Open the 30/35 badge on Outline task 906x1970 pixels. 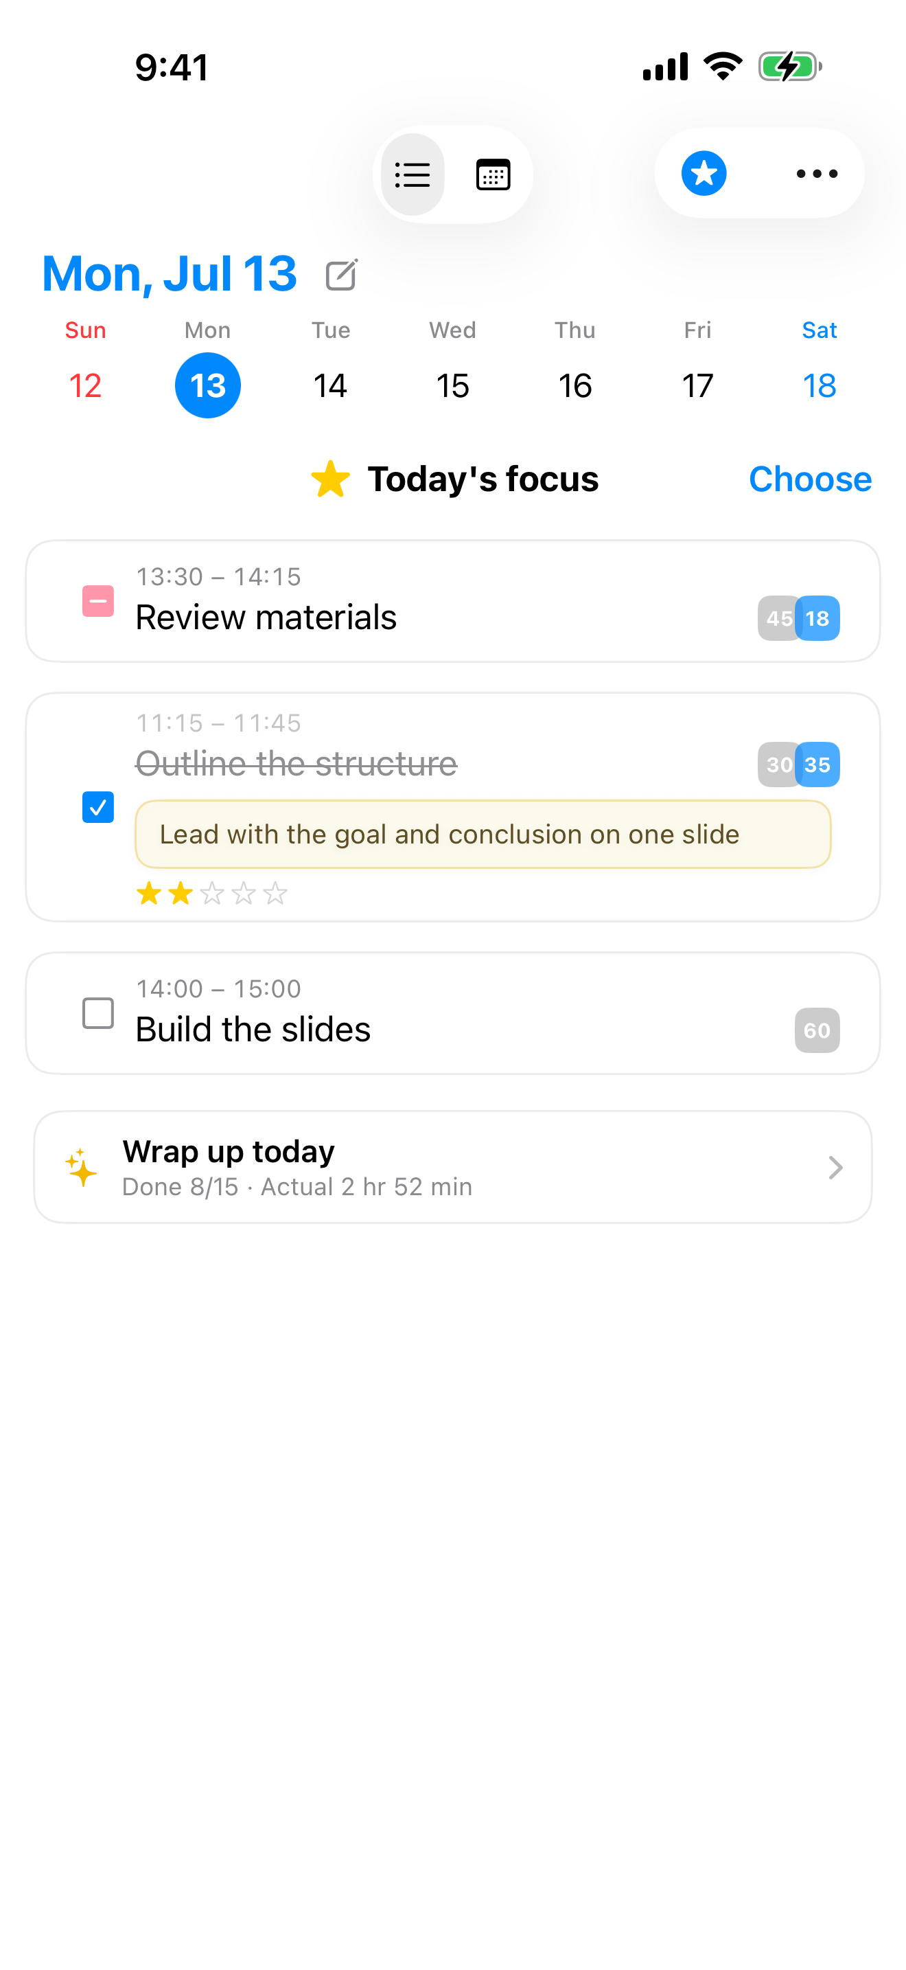pos(798,765)
